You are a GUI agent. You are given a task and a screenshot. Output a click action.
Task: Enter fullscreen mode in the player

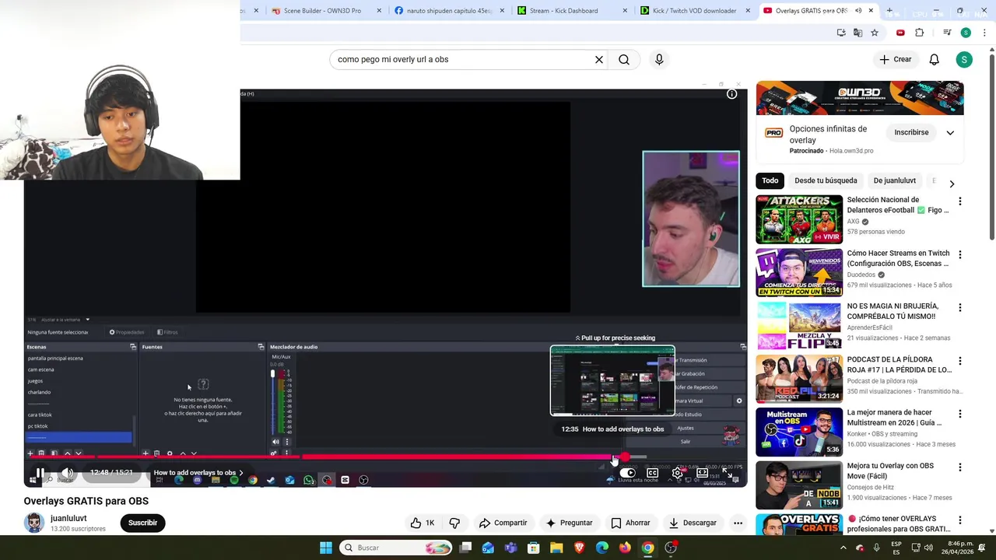pos(727,473)
